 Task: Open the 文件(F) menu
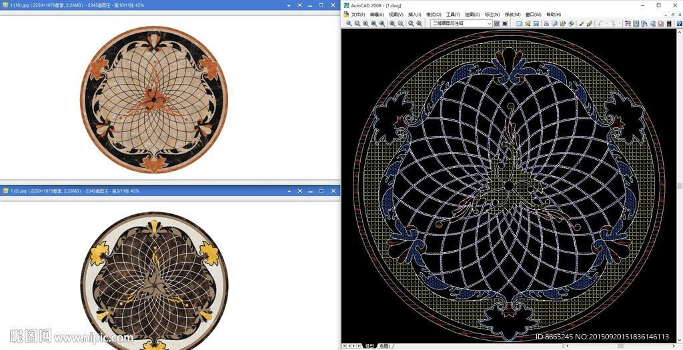coord(358,14)
